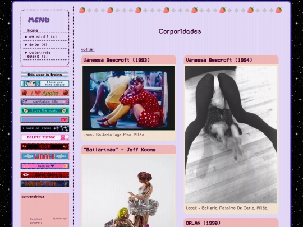This screenshot has width=303, height=227.
Task: Click the 'voltar' back link
Action: pyautogui.click(x=88, y=49)
